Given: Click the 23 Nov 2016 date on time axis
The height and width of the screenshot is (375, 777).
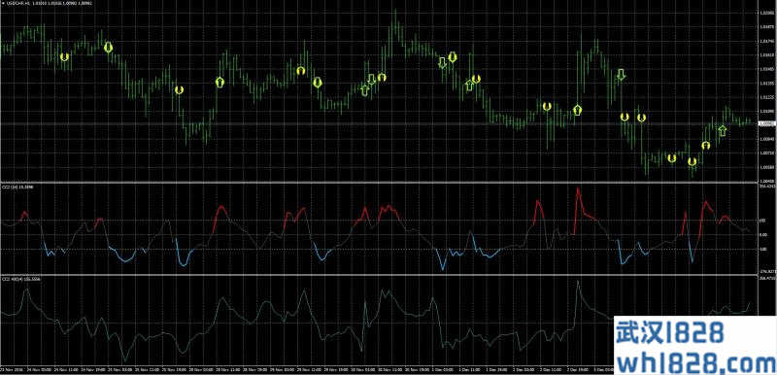Looking at the screenshot, I should click(x=9, y=369).
